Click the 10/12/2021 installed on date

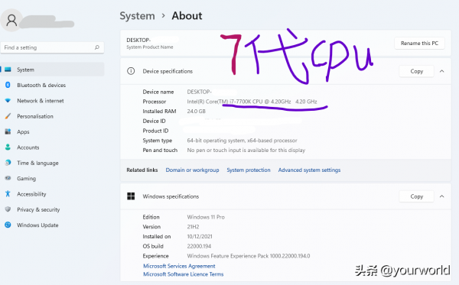pyautogui.click(x=200, y=236)
